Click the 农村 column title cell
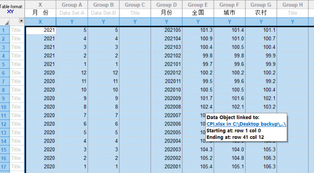This screenshot has height=173, width=314. click(x=261, y=13)
